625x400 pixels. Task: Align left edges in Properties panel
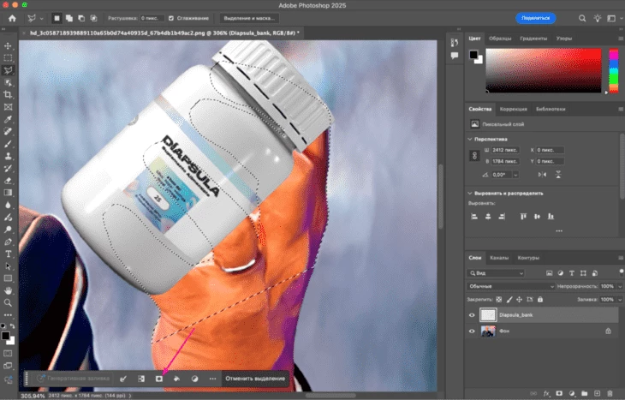click(474, 217)
